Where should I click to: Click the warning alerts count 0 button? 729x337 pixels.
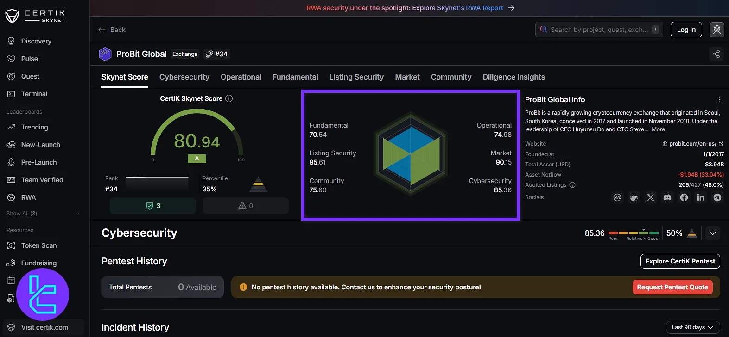(246, 206)
